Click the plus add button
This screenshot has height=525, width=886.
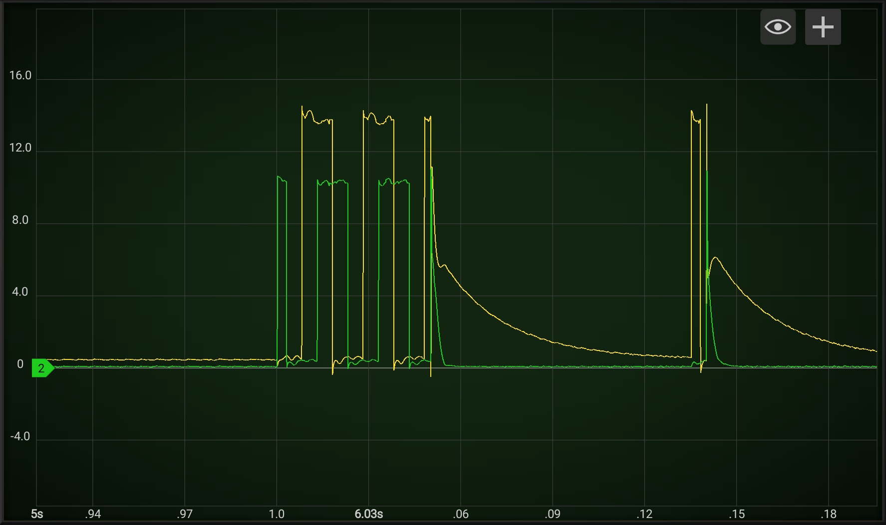[x=823, y=27]
